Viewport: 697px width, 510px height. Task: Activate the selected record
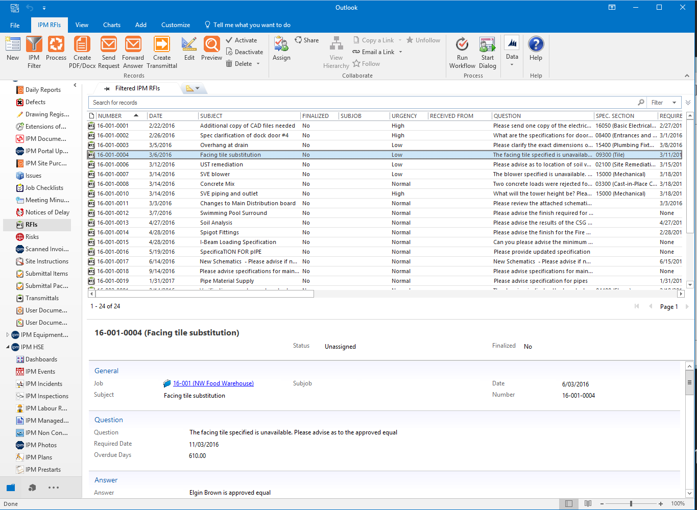(243, 40)
